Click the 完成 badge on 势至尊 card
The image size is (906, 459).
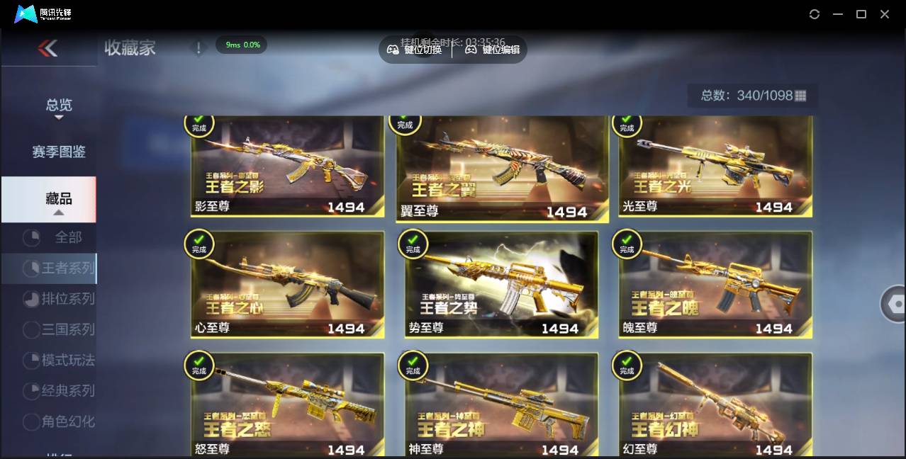413,244
